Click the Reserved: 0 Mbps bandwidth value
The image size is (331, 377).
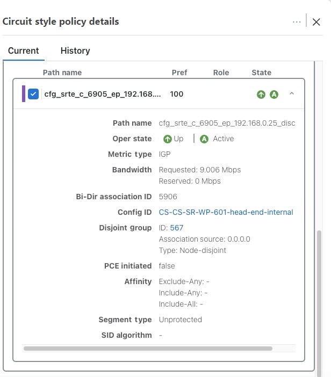tap(190, 181)
